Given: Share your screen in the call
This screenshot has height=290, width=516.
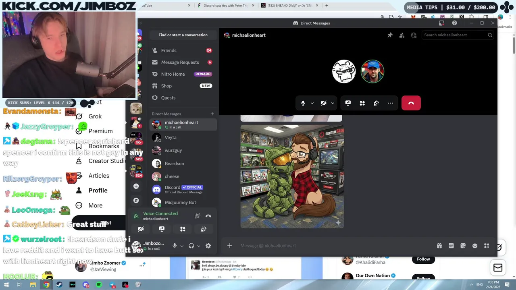Looking at the screenshot, I should (x=348, y=103).
